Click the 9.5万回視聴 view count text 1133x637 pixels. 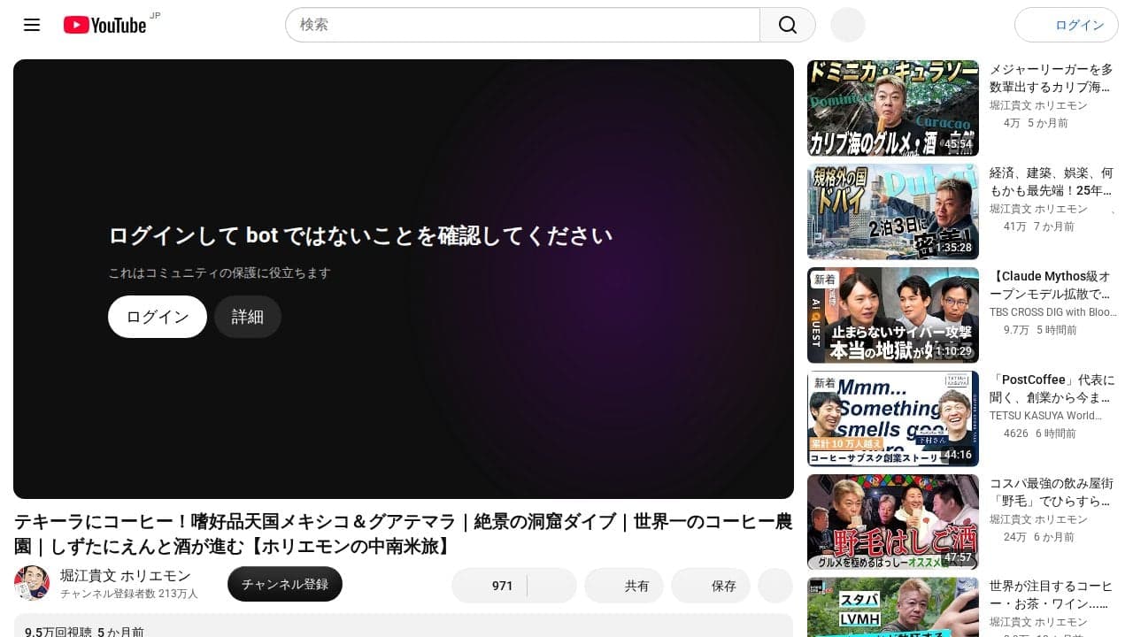tap(58, 632)
